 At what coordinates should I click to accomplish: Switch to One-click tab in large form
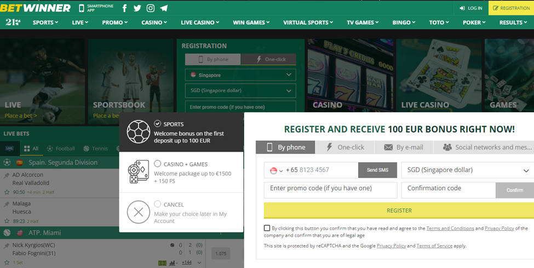point(344,147)
